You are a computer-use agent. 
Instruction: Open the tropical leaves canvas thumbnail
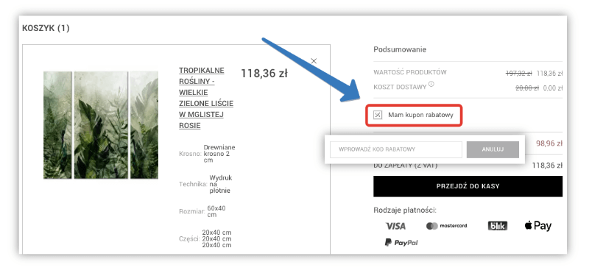tap(101, 125)
